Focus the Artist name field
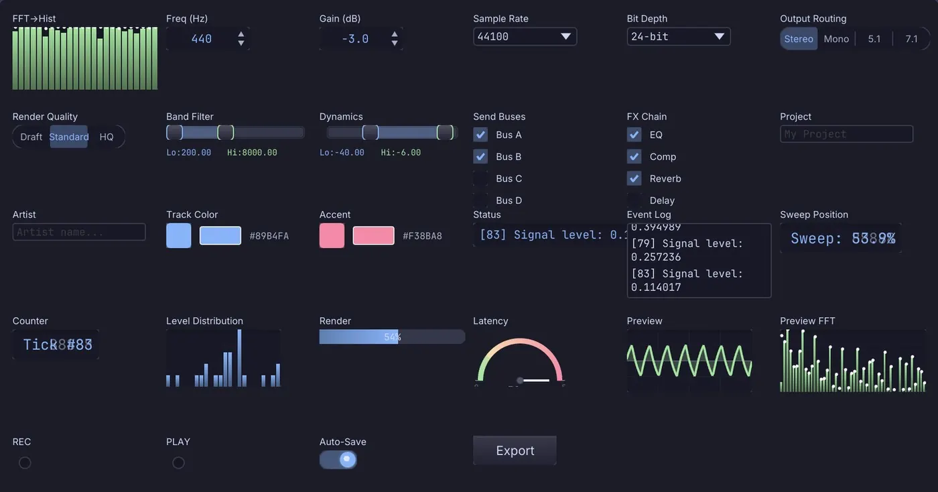Screen dimensions: 938x492 point(79,232)
